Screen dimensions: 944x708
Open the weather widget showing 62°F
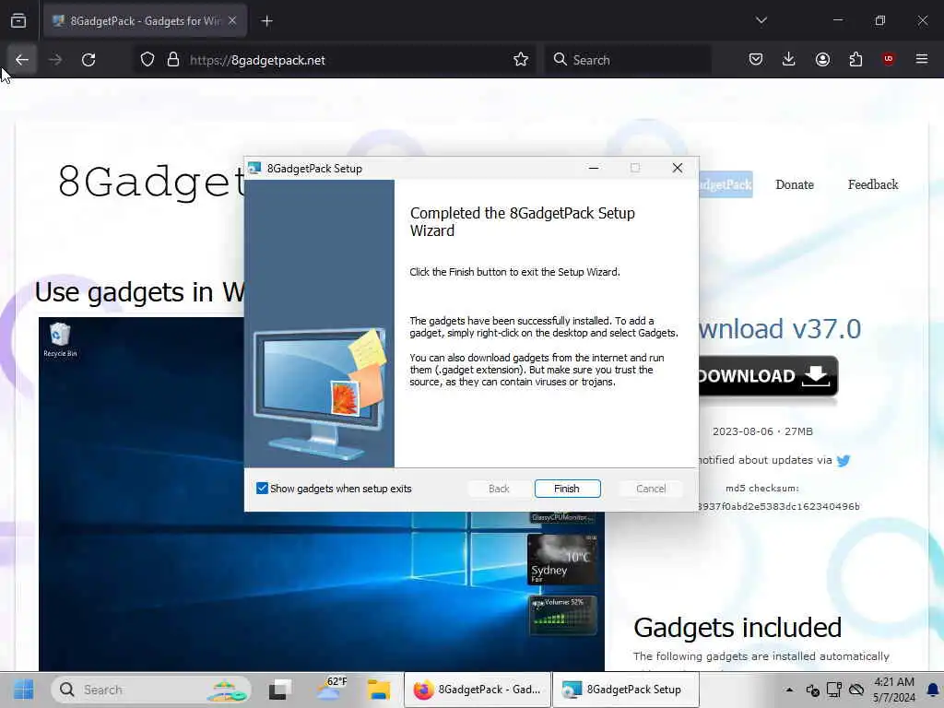(x=330, y=690)
